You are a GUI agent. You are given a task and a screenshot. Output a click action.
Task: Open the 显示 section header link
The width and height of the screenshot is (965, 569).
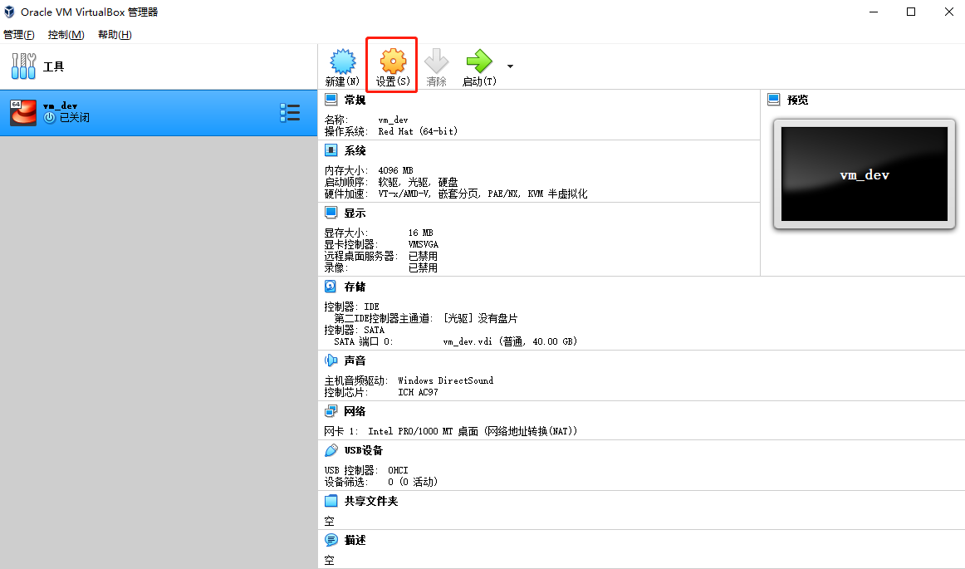tap(355, 213)
